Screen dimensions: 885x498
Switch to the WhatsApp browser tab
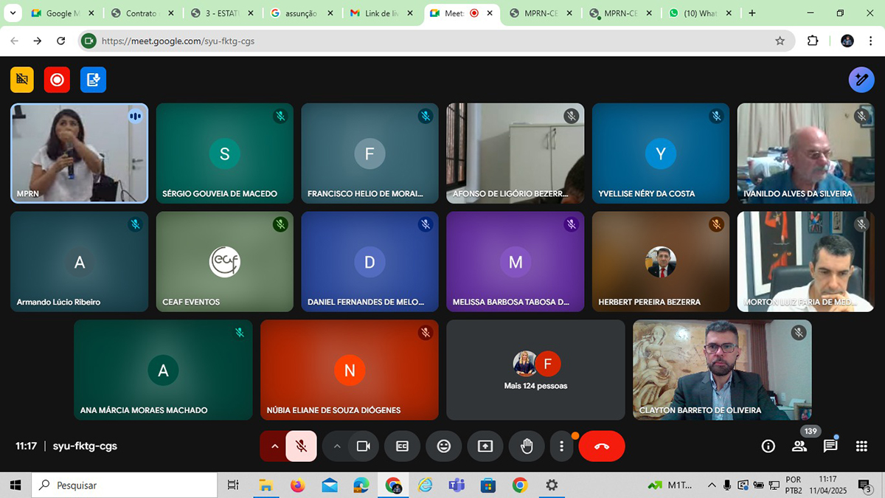697,13
